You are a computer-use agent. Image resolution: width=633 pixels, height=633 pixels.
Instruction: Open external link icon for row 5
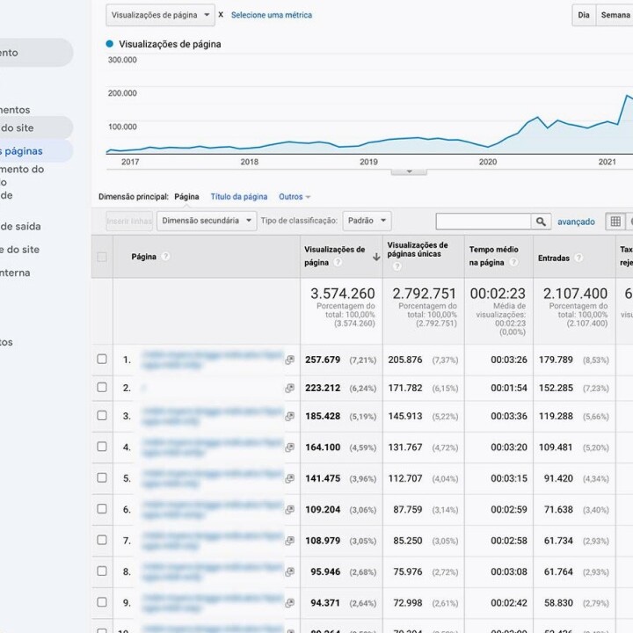pos(289,478)
